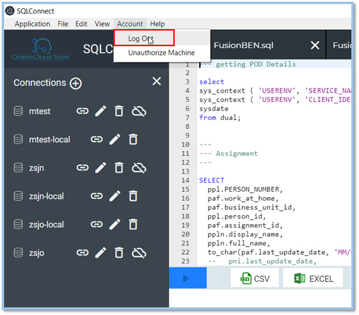Close the FusionBEN.sql tab

[x=315, y=45]
